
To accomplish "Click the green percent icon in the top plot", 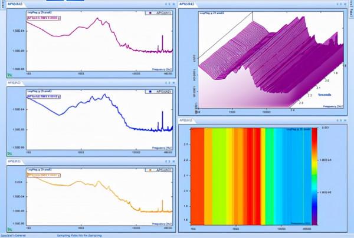I will click(9, 75).
